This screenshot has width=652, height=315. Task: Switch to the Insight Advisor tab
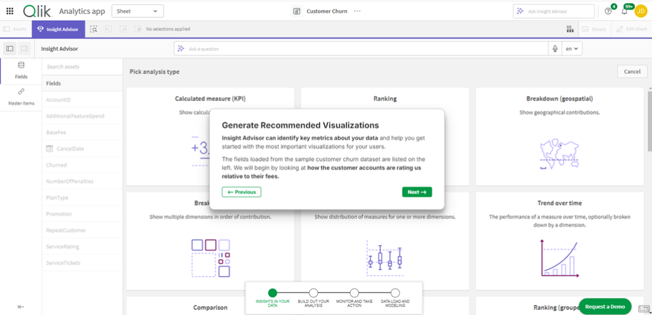coord(58,29)
